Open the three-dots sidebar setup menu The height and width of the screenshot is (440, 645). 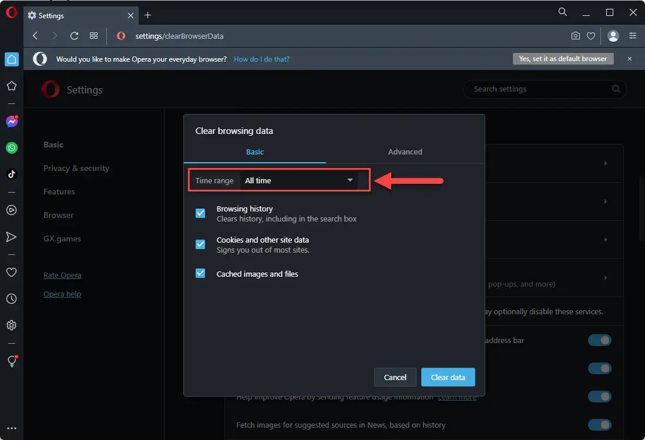pos(12,428)
